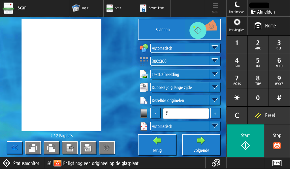Open Secure Print
The width and height of the screenshot is (290, 169).
[154, 8]
